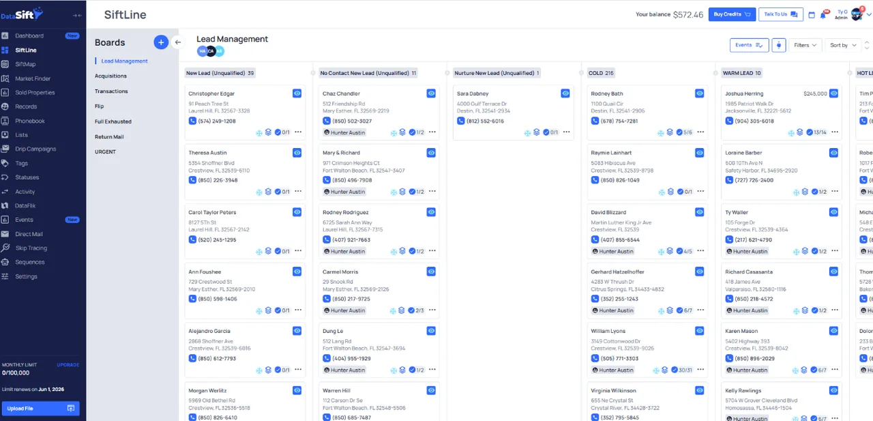Click the column collapse icon beside Events
Image resolution: width=873 pixels, height=421 pixels.
click(x=779, y=45)
